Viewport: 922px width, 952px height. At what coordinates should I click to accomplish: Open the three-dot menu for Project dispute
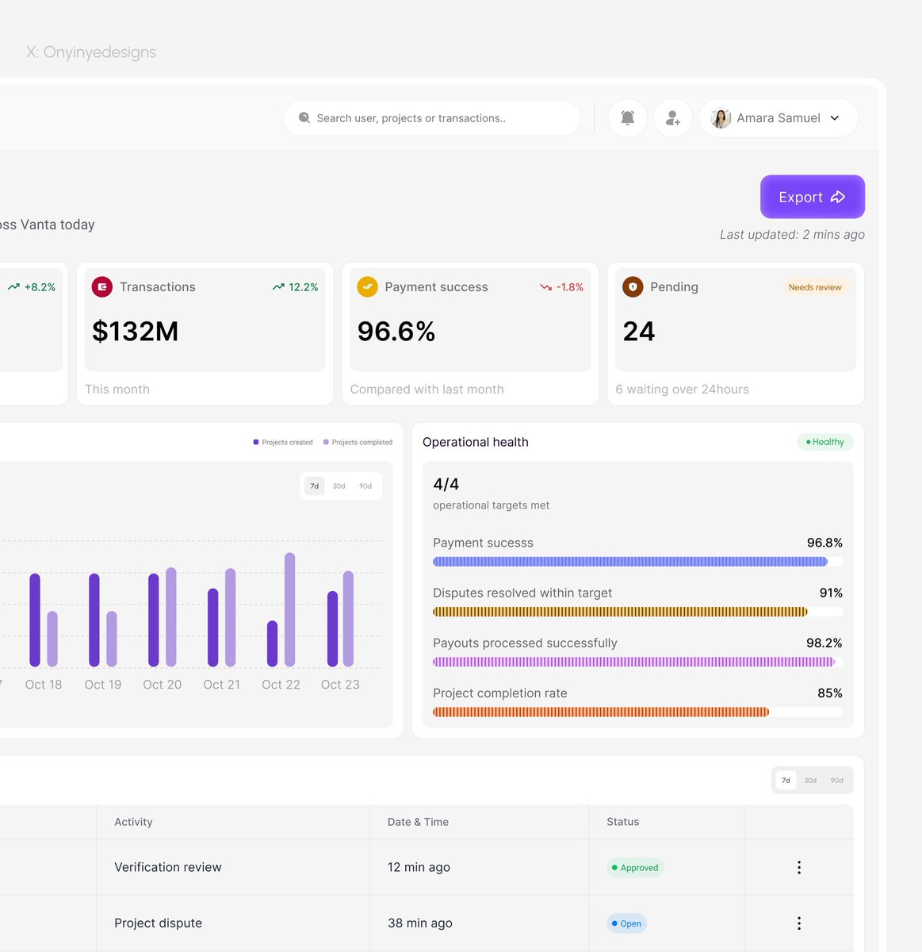[x=799, y=923]
